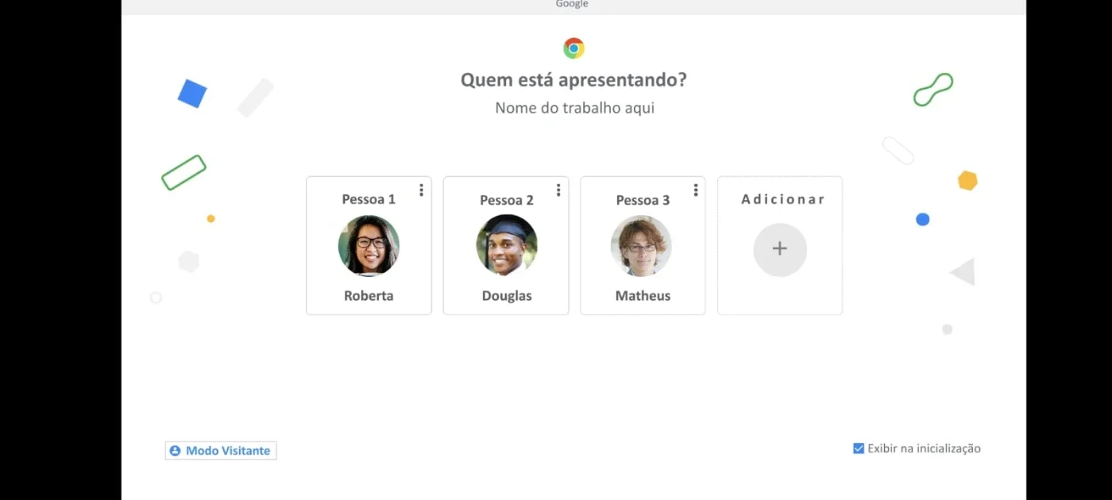Open the three-dot menu on Pessoa 3 card
The width and height of the screenshot is (1112, 500).
[696, 190]
